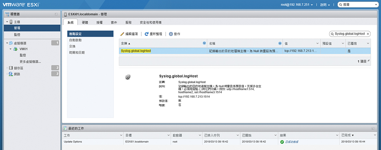Minimize the Recent tasks panel

pyautogui.click(x=373, y=128)
